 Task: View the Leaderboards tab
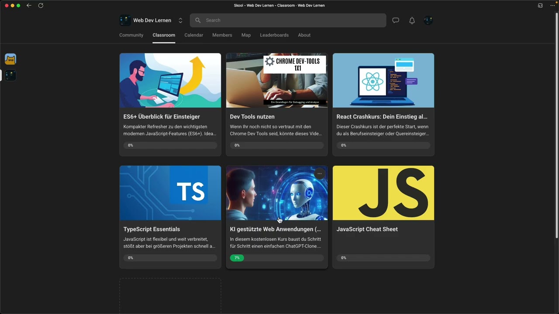[274, 35]
